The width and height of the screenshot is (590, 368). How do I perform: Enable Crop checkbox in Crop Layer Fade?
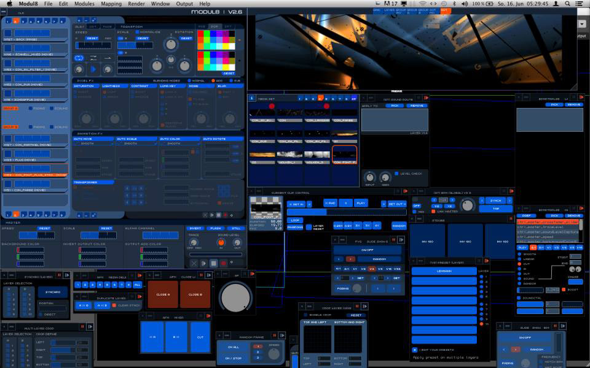pyautogui.click(x=305, y=315)
